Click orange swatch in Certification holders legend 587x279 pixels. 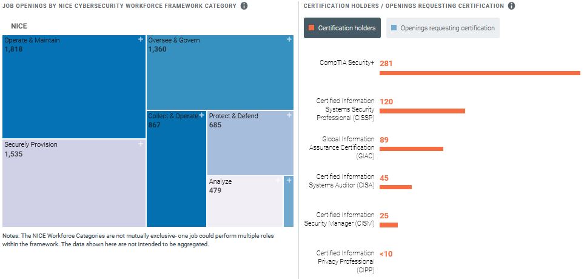311,28
